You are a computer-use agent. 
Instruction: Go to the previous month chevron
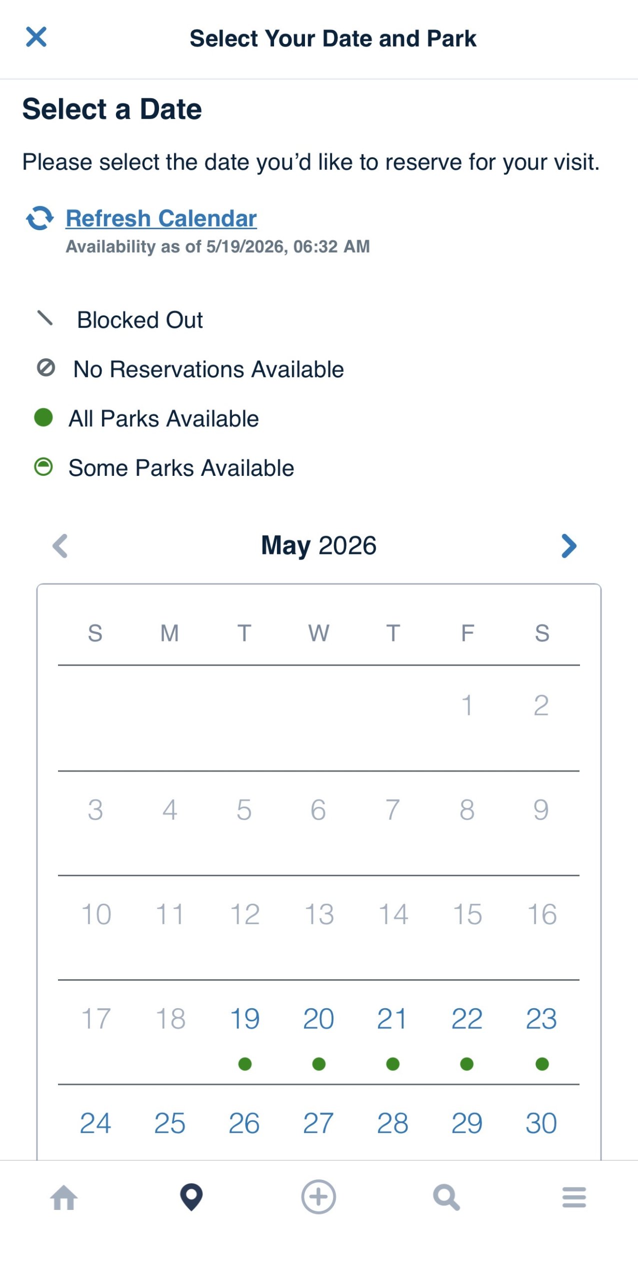click(x=60, y=545)
